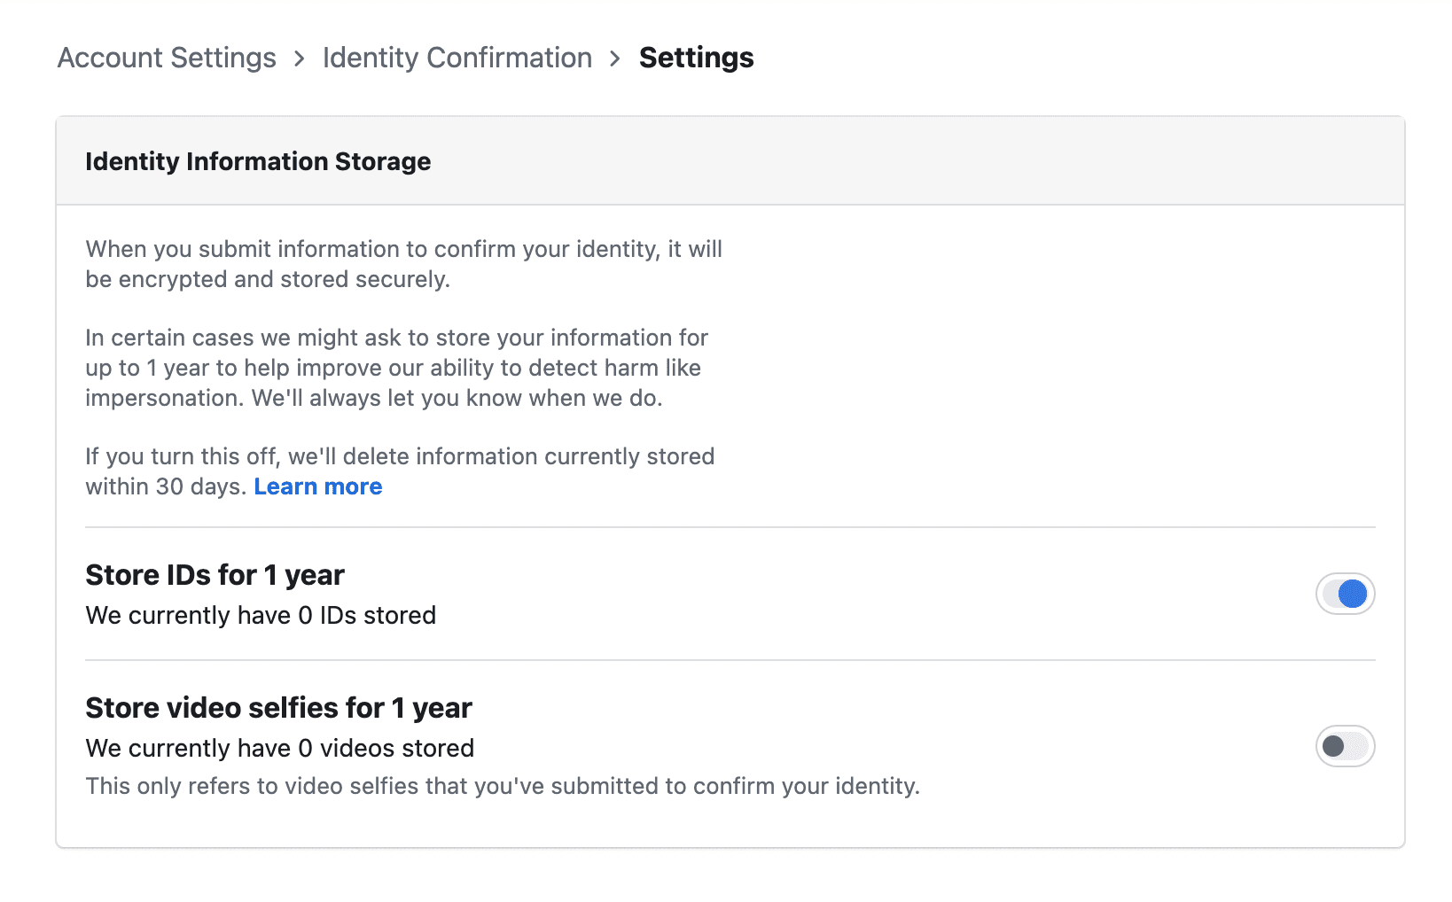Go back to Identity Confirmation page
This screenshot has width=1452, height=902.
(457, 58)
